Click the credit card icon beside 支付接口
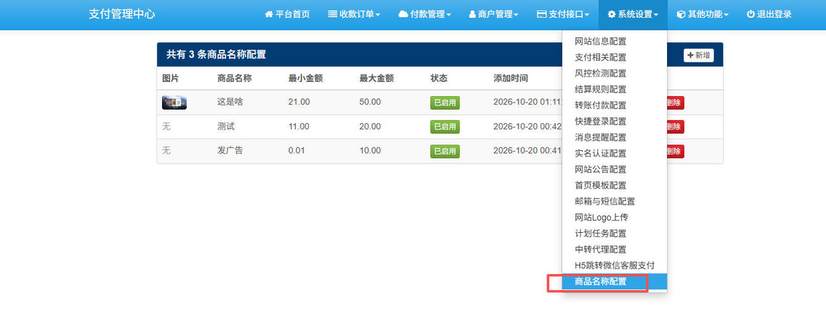Image resolution: width=826 pixels, height=327 pixels. (542, 14)
